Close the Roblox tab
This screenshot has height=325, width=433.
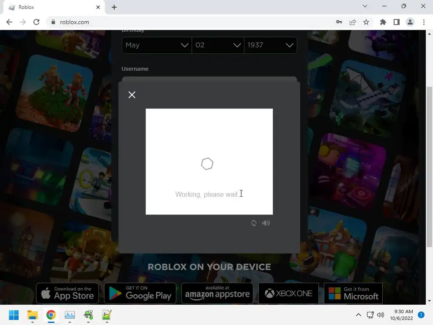coord(98,7)
